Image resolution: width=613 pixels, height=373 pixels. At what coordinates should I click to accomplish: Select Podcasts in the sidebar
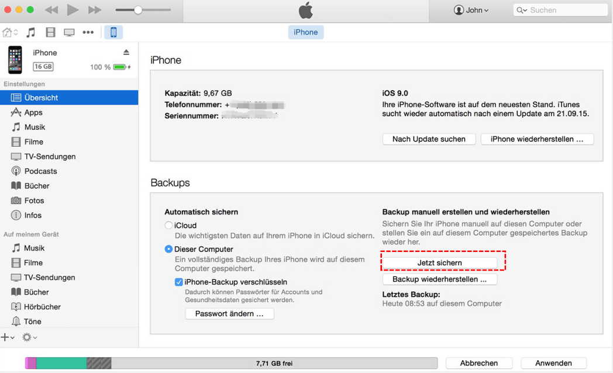point(40,171)
